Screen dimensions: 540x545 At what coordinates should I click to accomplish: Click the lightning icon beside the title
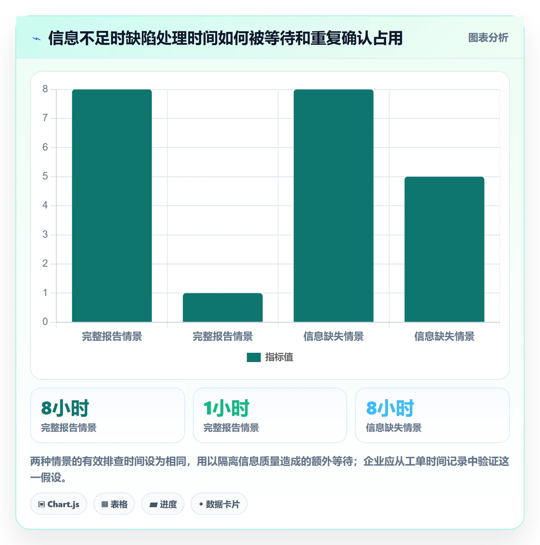pos(37,39)
